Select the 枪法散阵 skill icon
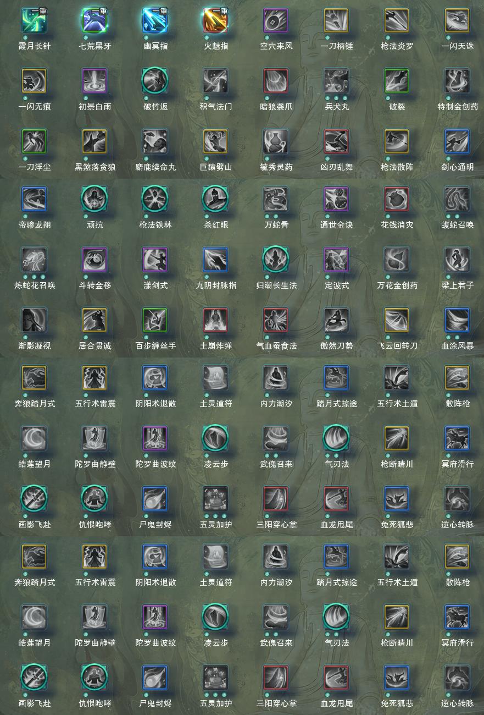This screenshot has width=484, height=715. (397, 141)
